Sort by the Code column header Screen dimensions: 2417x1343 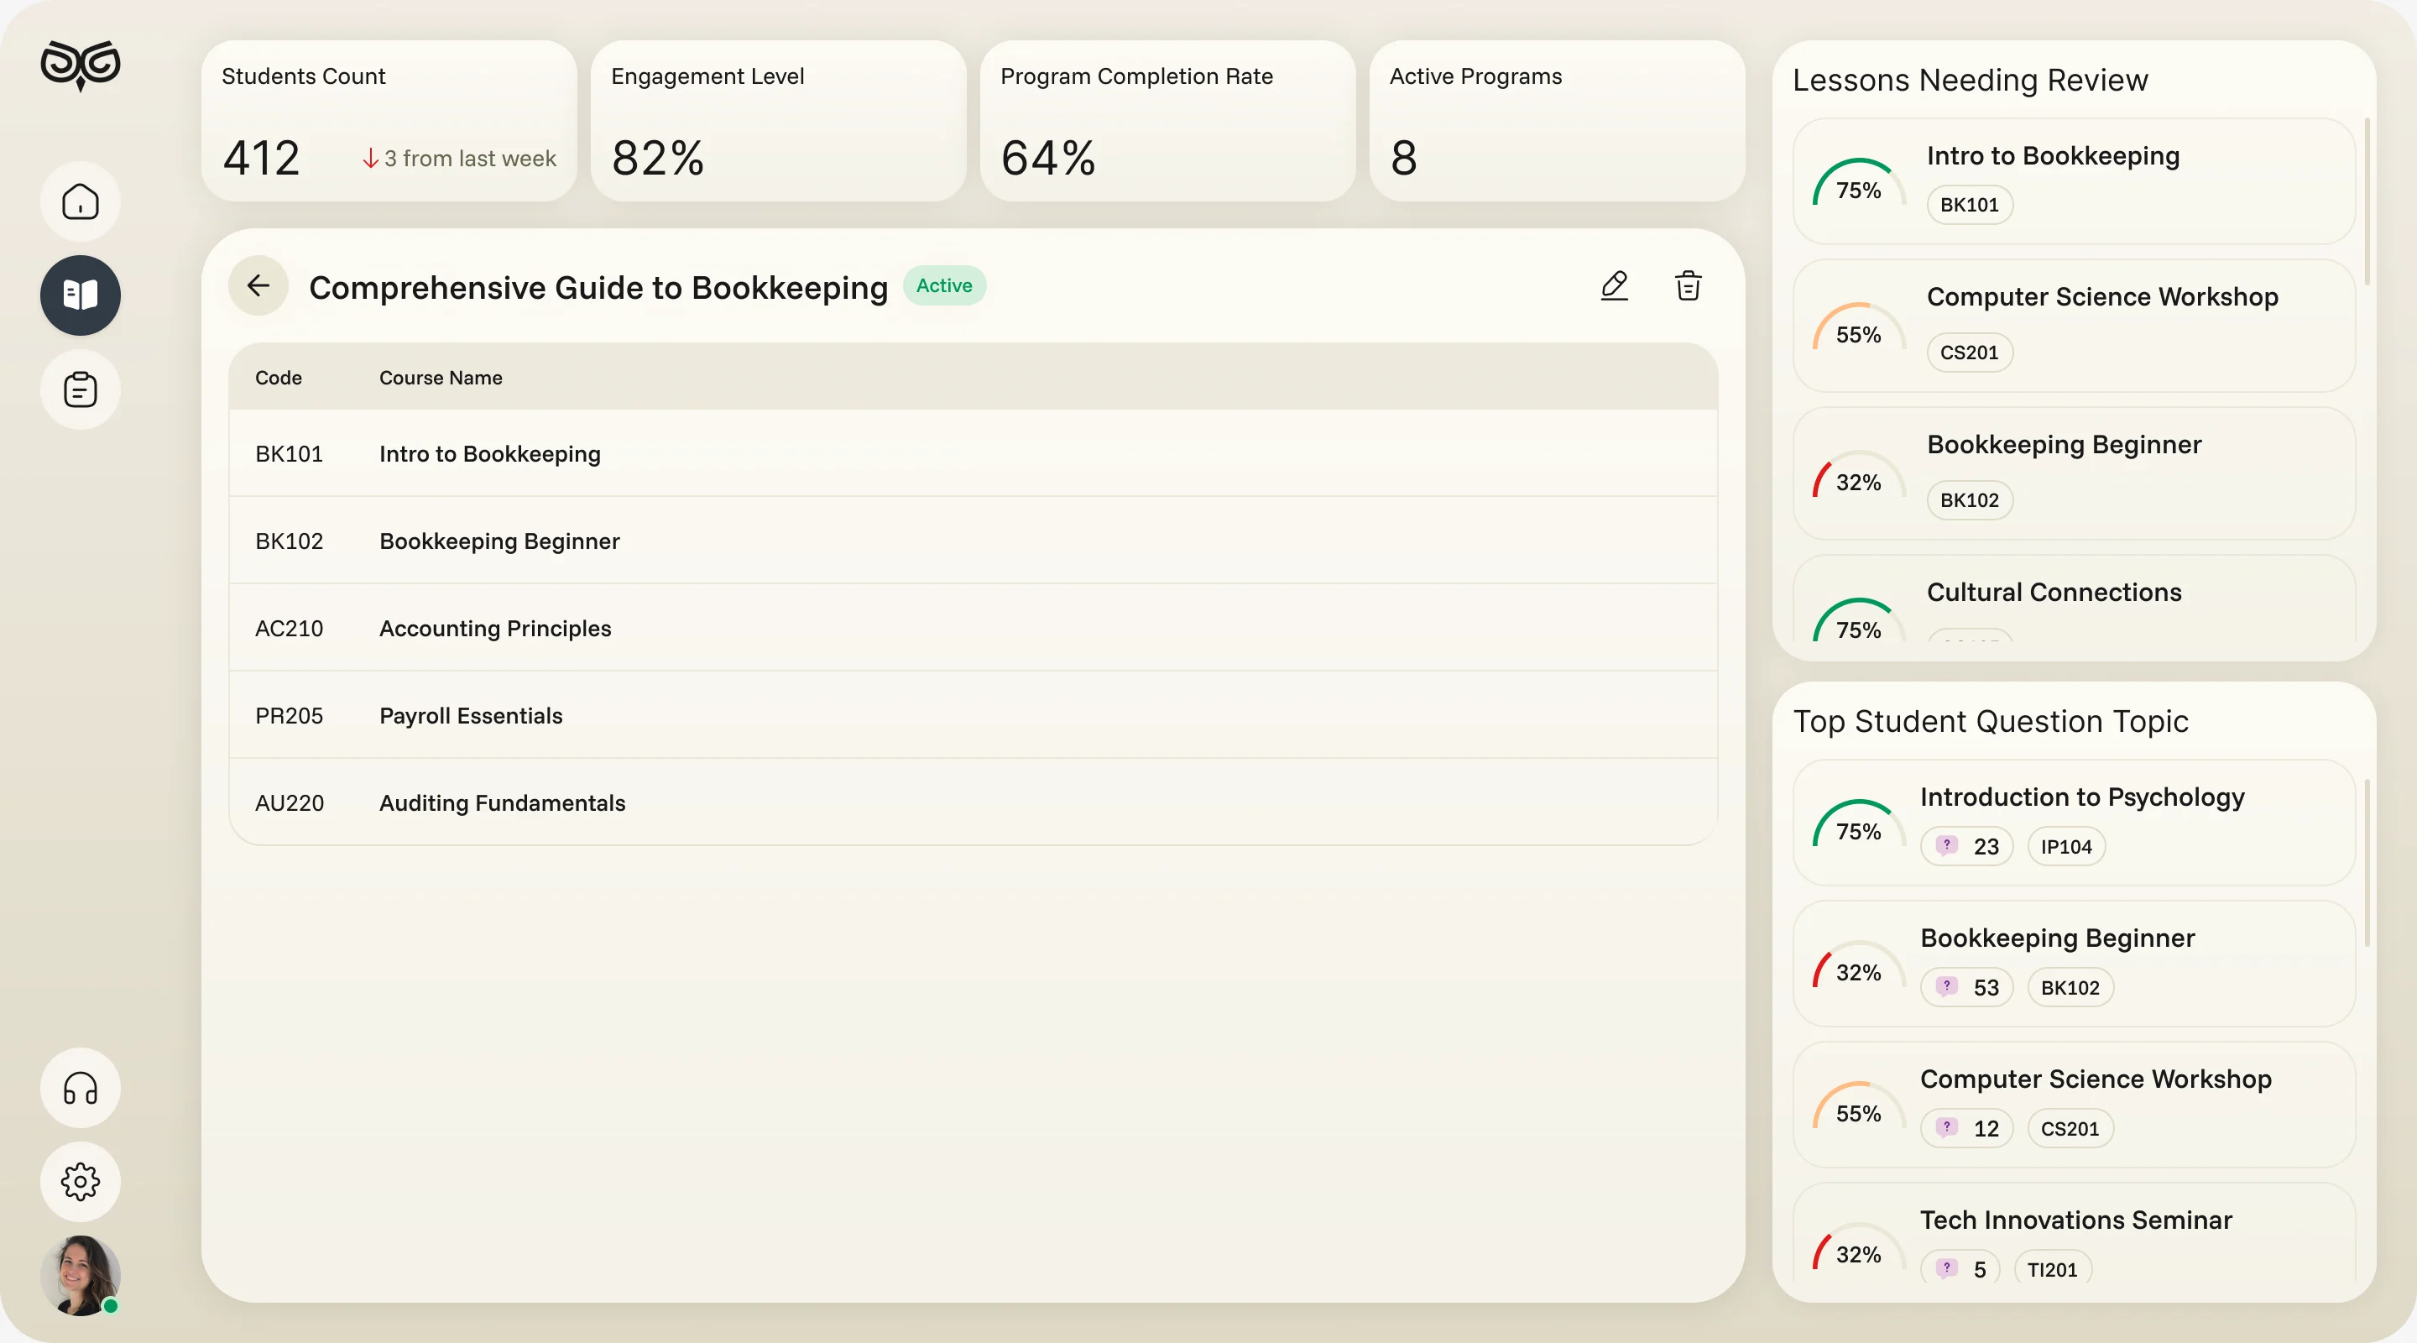pyautogui.click(x=279, y=379)
